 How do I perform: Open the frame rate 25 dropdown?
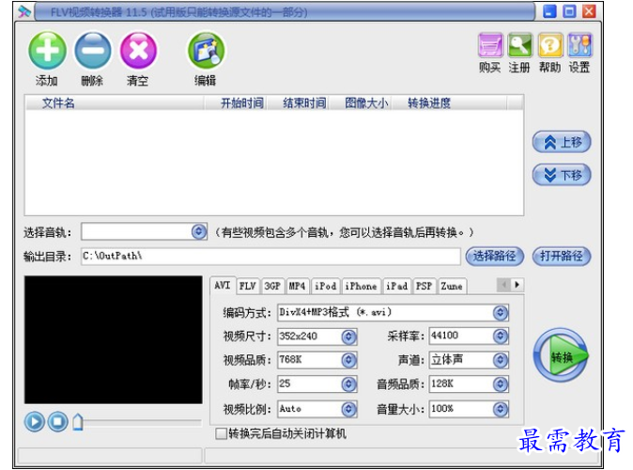coord(348,384)
